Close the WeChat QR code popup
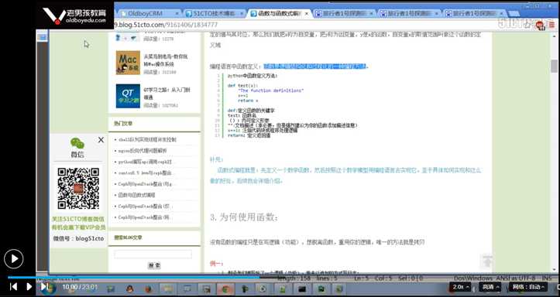Viewport: 560px width, 297px height. tap(101, 140)
